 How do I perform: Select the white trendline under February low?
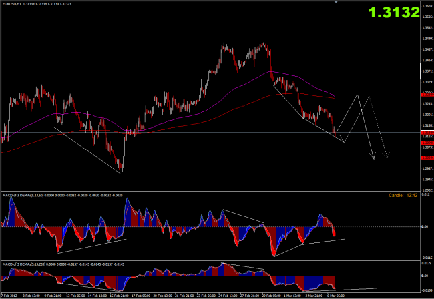[x=87, y=150]
